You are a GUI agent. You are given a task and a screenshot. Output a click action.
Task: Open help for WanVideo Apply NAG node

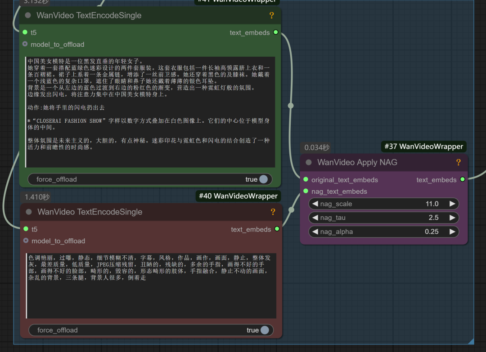(459, 162)
